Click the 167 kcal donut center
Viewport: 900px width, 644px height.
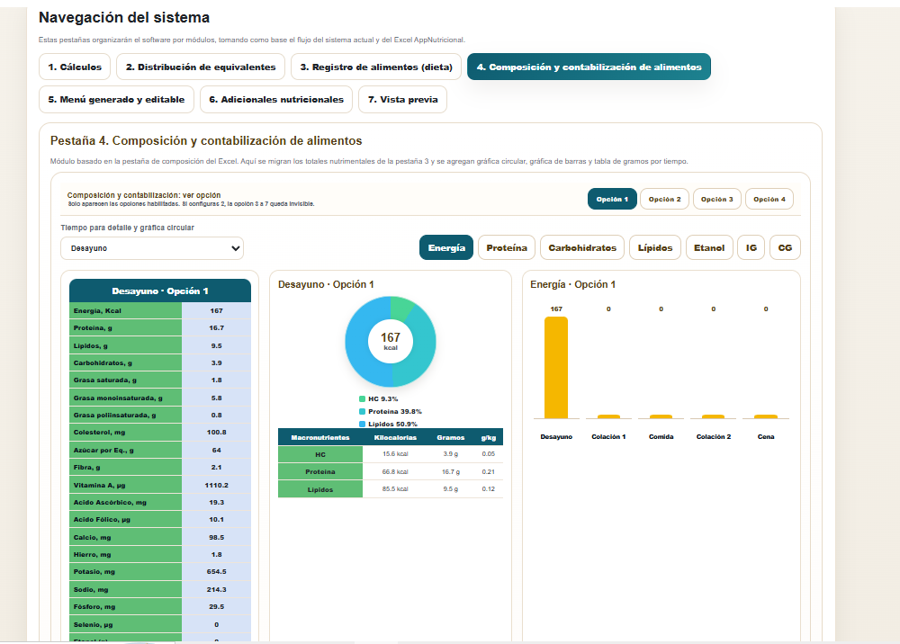[391, 341]
